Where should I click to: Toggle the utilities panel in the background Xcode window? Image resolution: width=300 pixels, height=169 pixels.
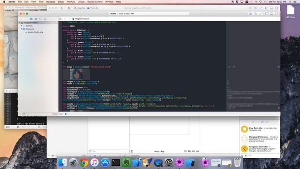[277, 8]
